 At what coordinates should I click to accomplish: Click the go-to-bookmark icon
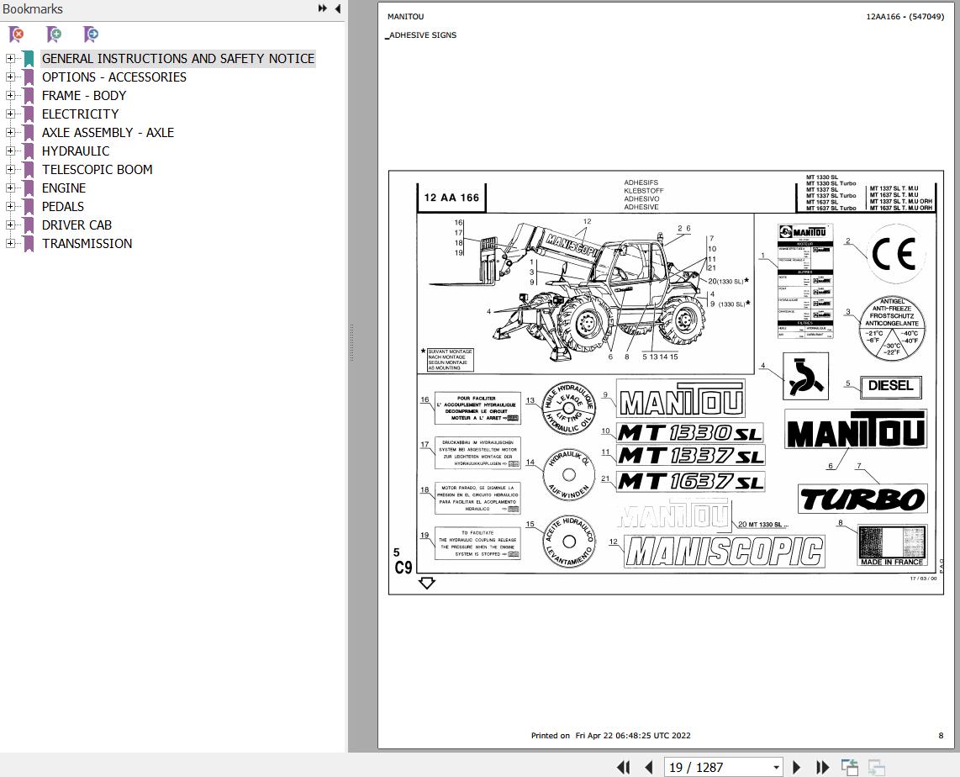click(x=90, y=34)
